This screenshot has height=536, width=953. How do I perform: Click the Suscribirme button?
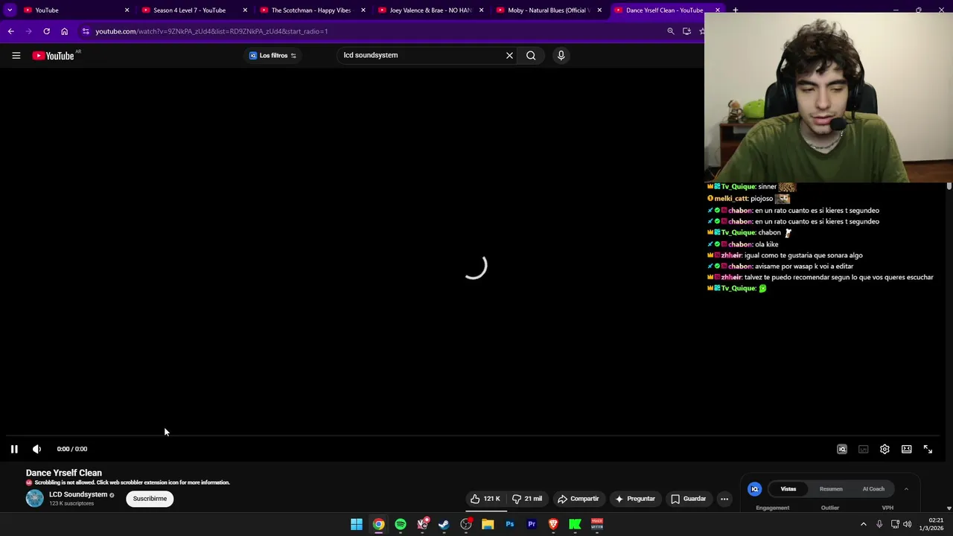point(150,499)
